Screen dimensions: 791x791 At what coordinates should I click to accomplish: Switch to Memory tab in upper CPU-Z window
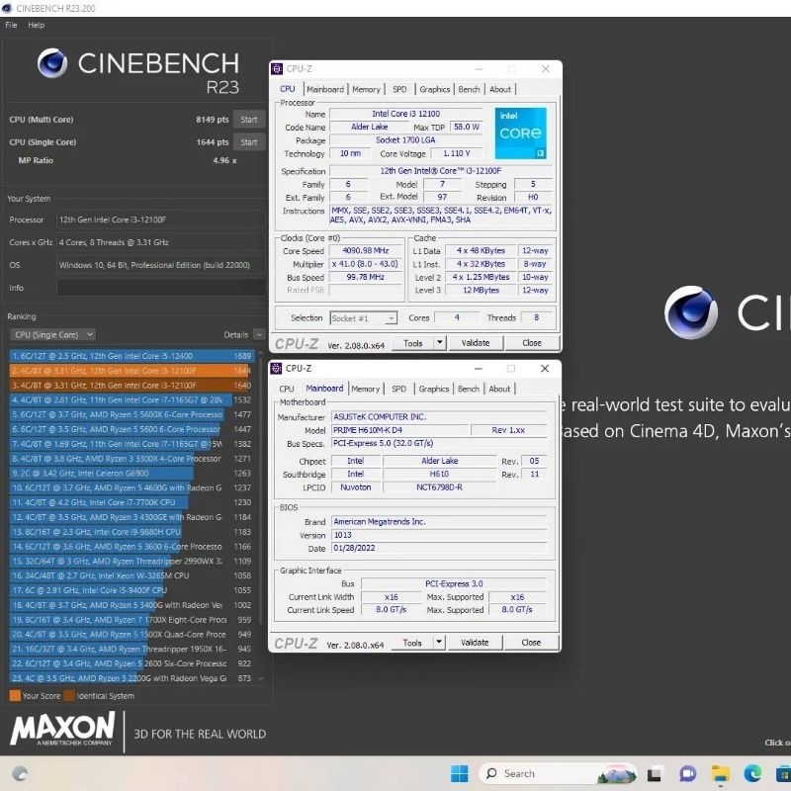(x=366, y=89)
